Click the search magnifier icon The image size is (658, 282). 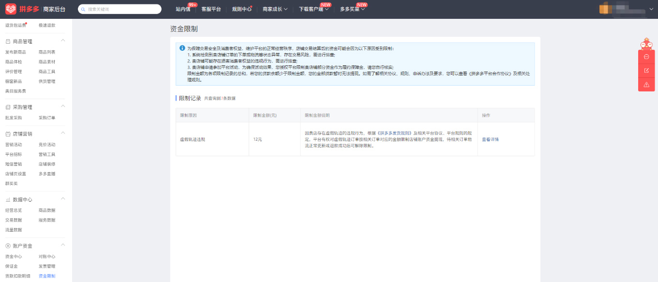[84, 9]
